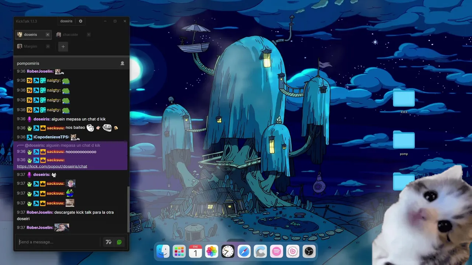
Task: Open KickTalk settings via gear icon
Action: pyautogui.click(x=81, y=21)
